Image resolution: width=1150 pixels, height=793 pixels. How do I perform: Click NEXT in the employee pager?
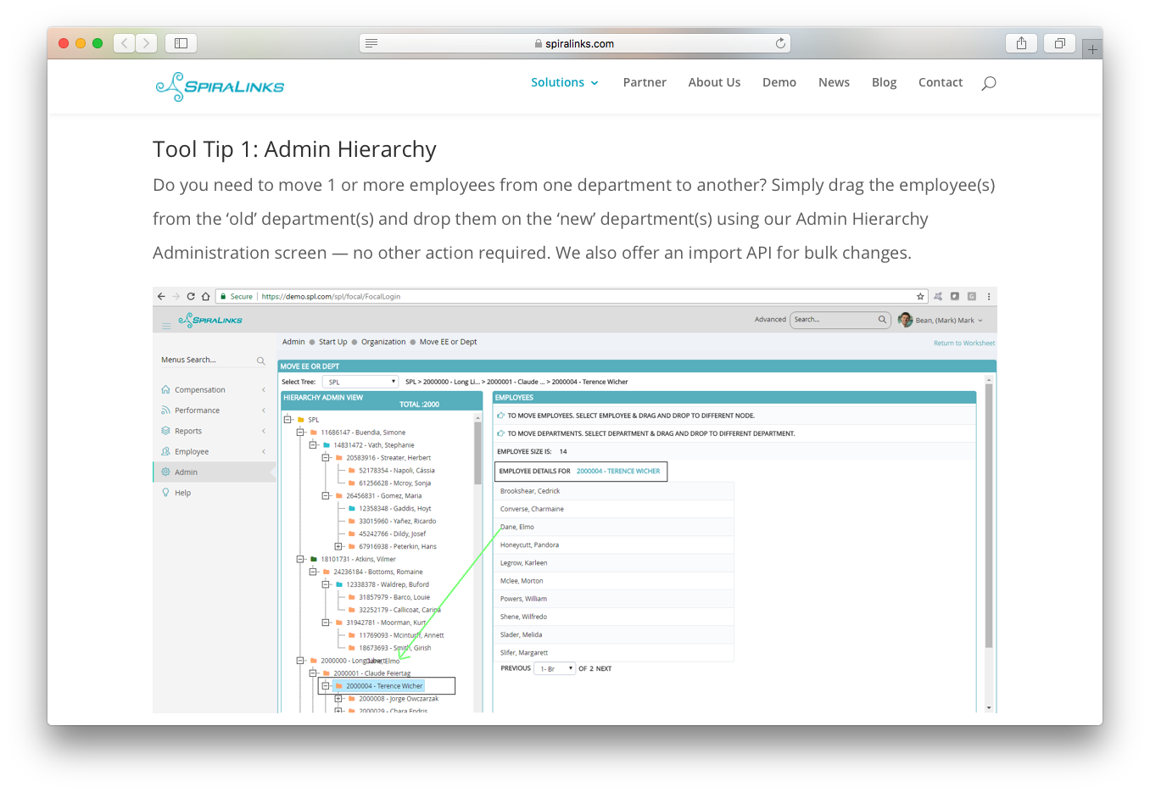coord(604,669)
